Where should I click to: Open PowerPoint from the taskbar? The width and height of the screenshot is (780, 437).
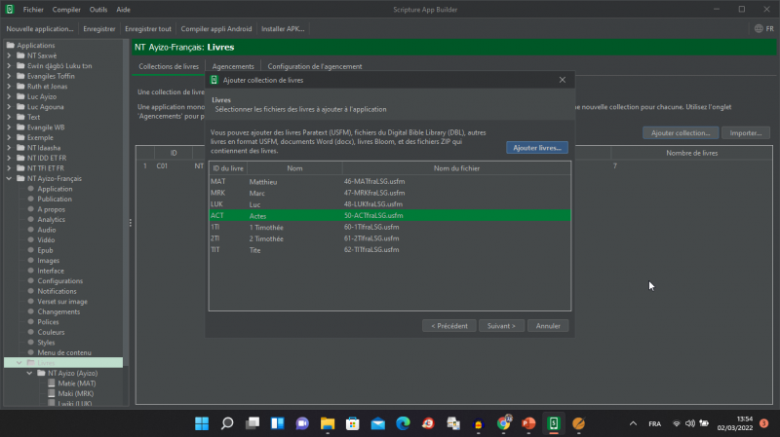[x=529, y=423]
